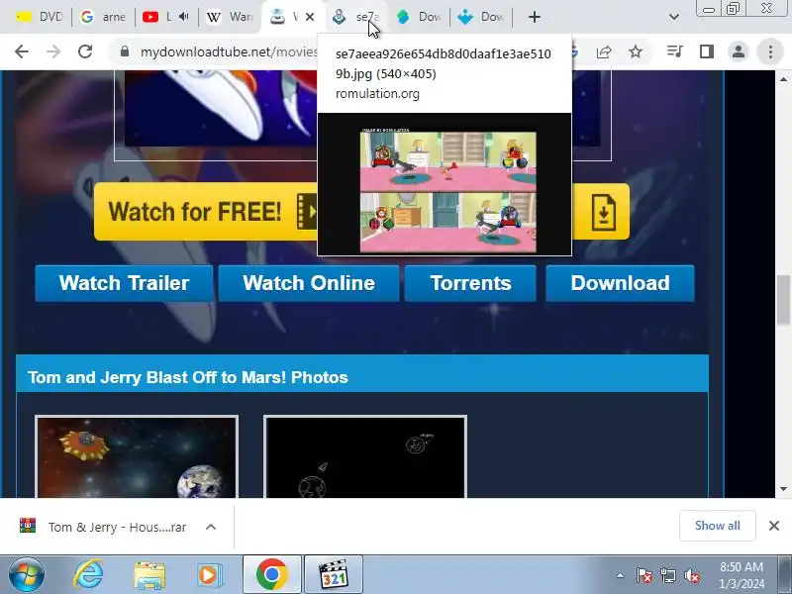Open a new tab

[x=535, y=17]
